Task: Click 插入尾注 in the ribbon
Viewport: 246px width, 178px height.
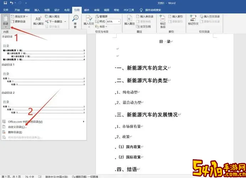Action: click(x=52, y=16)
